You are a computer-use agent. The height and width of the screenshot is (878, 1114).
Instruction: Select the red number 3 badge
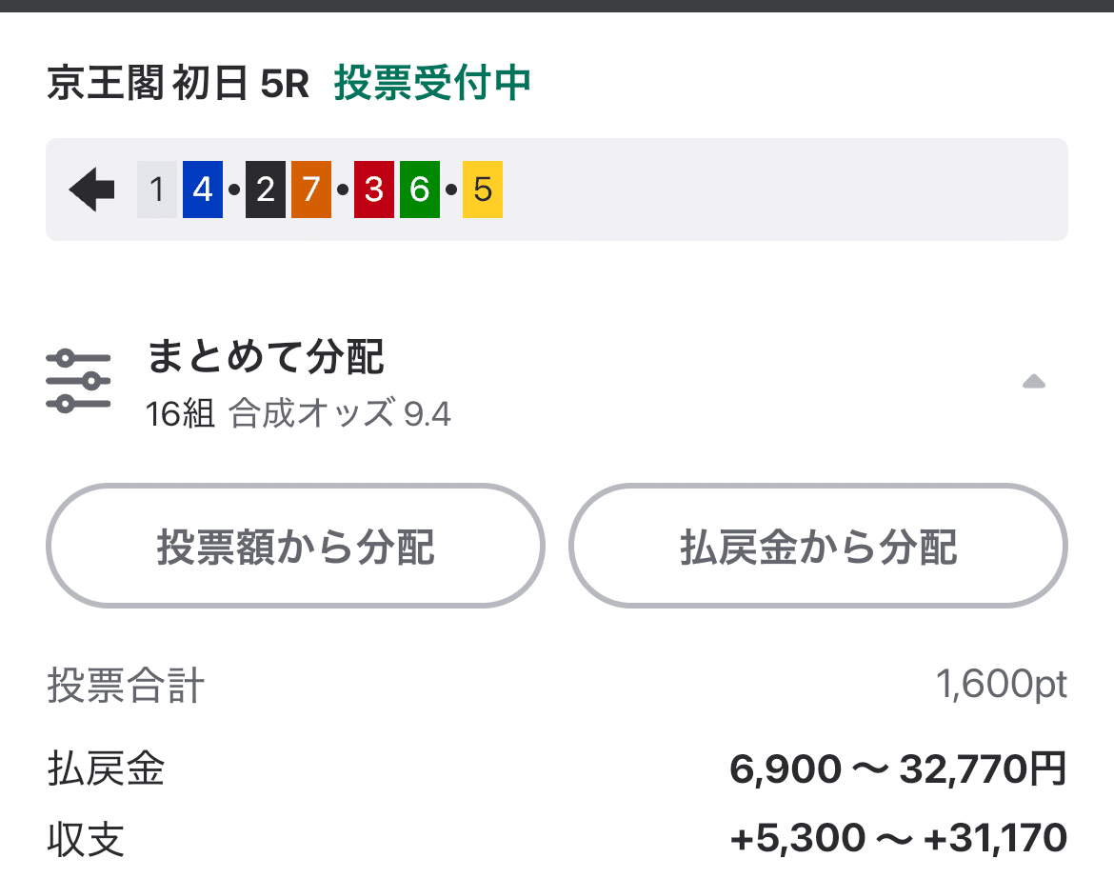(372, 190)
